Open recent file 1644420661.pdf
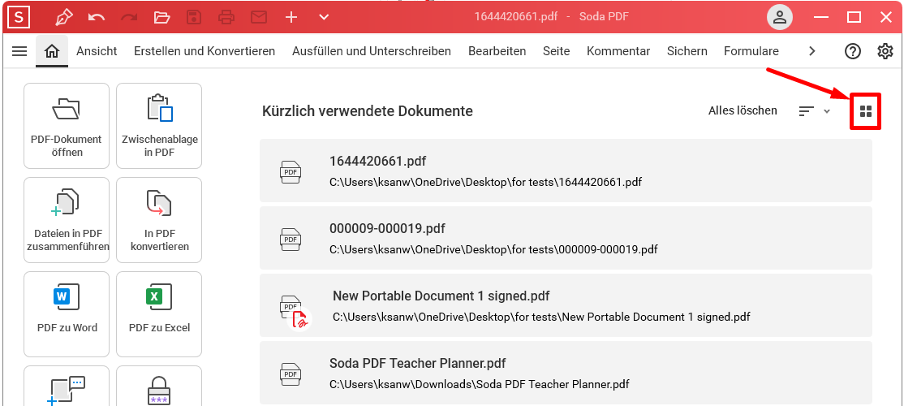The image size is (904, 406). [x=566, y=171]
